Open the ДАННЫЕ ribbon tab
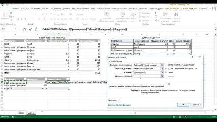The image size is (217, 122). click(x=66, y=9)
